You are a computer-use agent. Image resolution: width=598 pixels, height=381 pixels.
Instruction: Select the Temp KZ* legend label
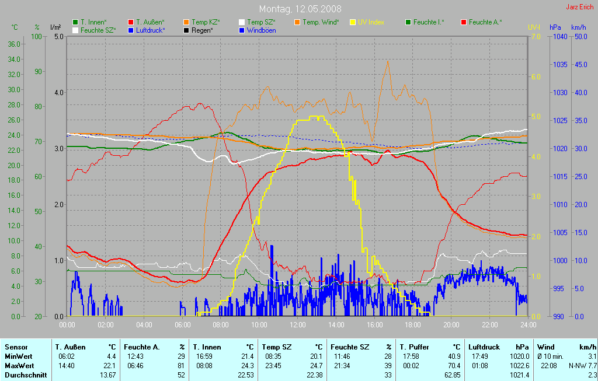click(206, 23)
